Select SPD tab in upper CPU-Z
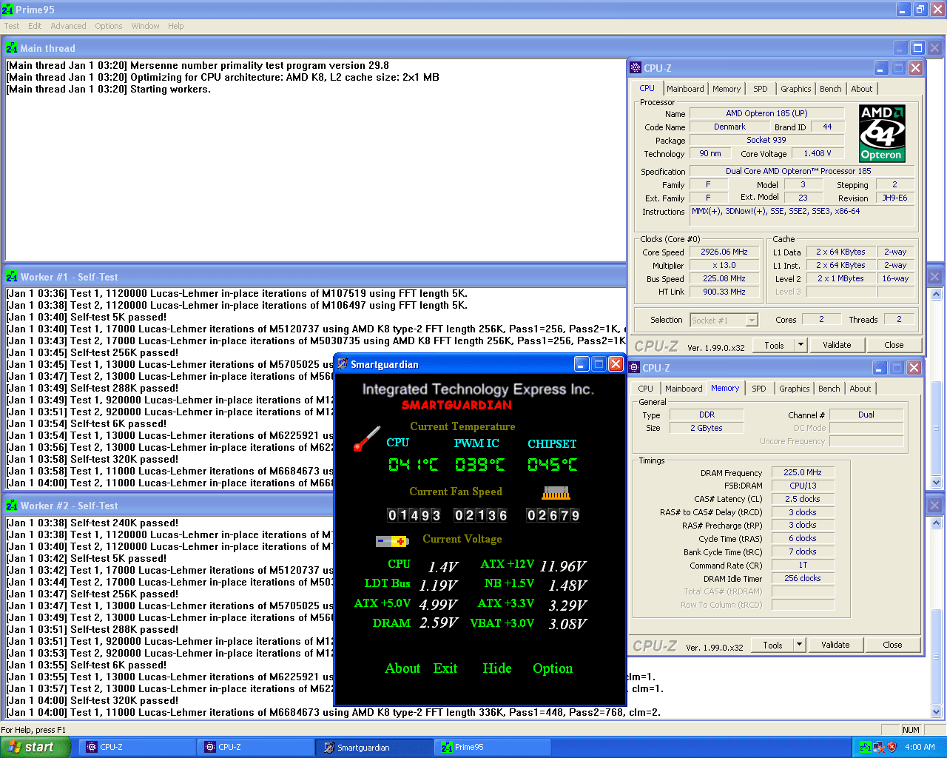The width and height of the screenshot is (947, 758). click(761, 89)
